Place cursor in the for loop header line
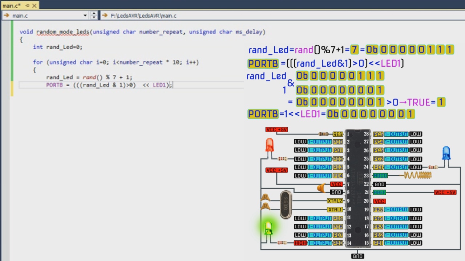The height and width of the screenshot is (261, 465). (116, 62)
